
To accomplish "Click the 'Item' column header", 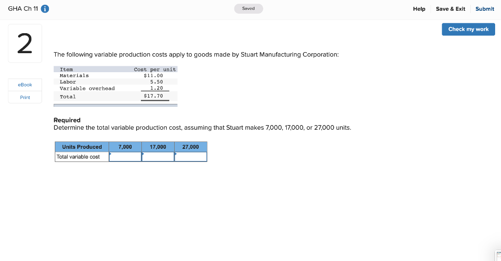I will tap(67, 69).
